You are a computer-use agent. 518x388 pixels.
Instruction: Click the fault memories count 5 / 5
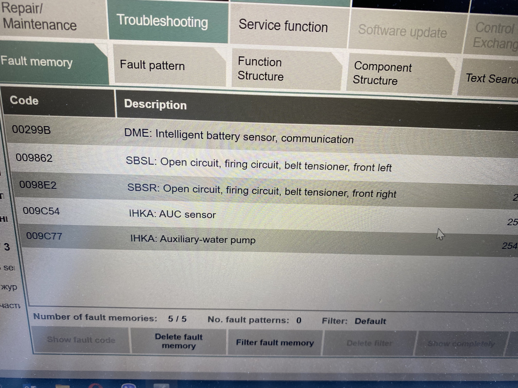coord(177,319)
